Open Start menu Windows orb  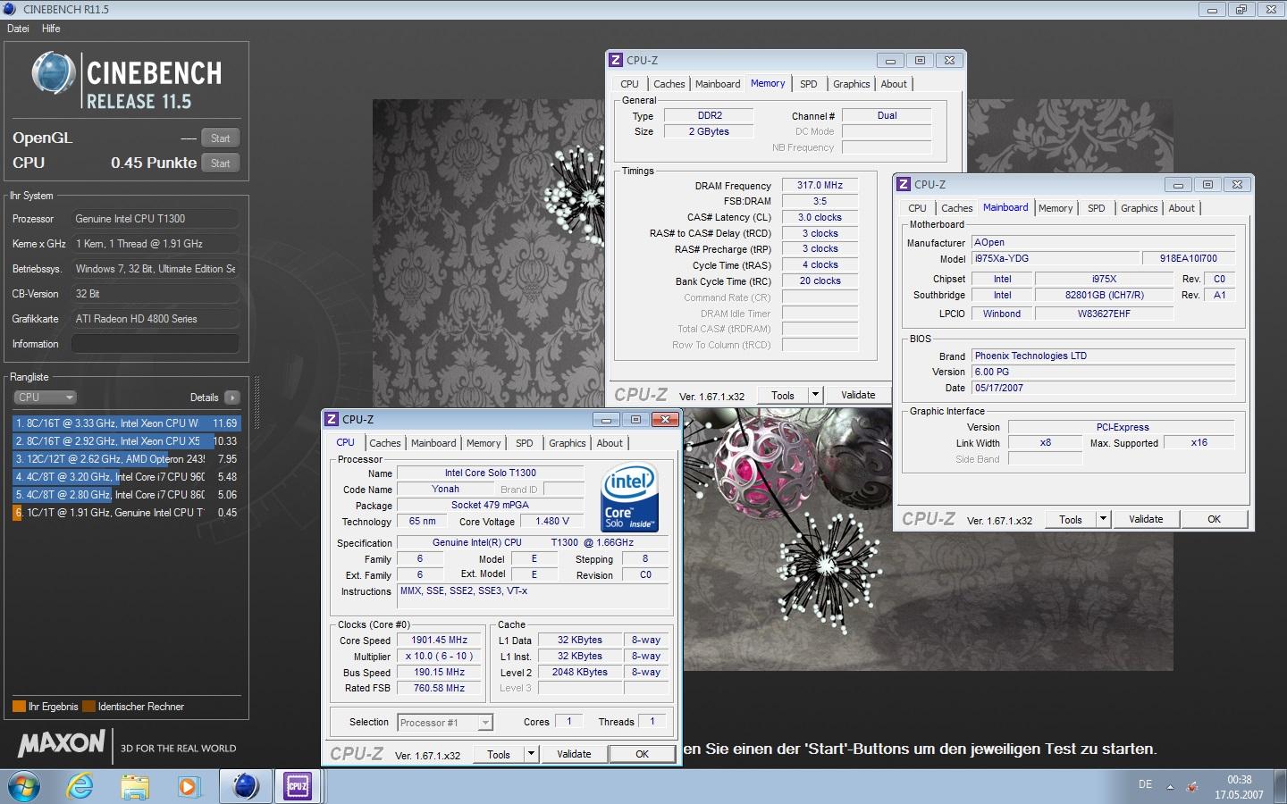(x=24, y=786)
